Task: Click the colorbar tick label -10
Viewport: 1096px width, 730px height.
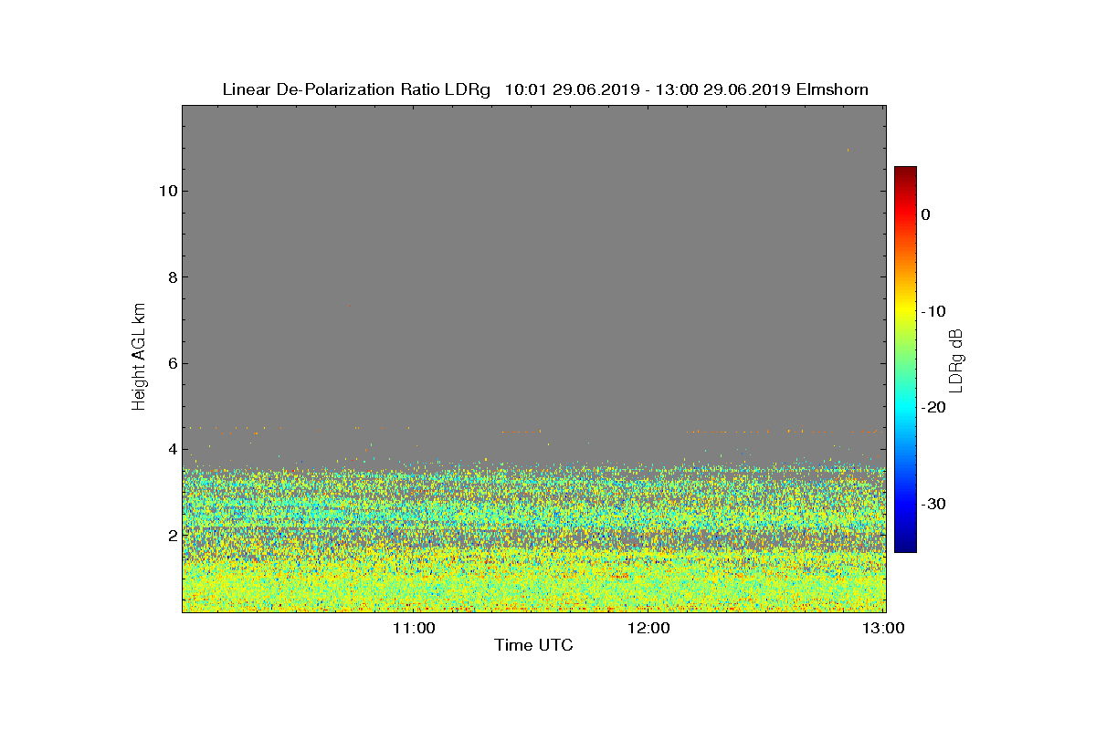Action: coord(933,311)
